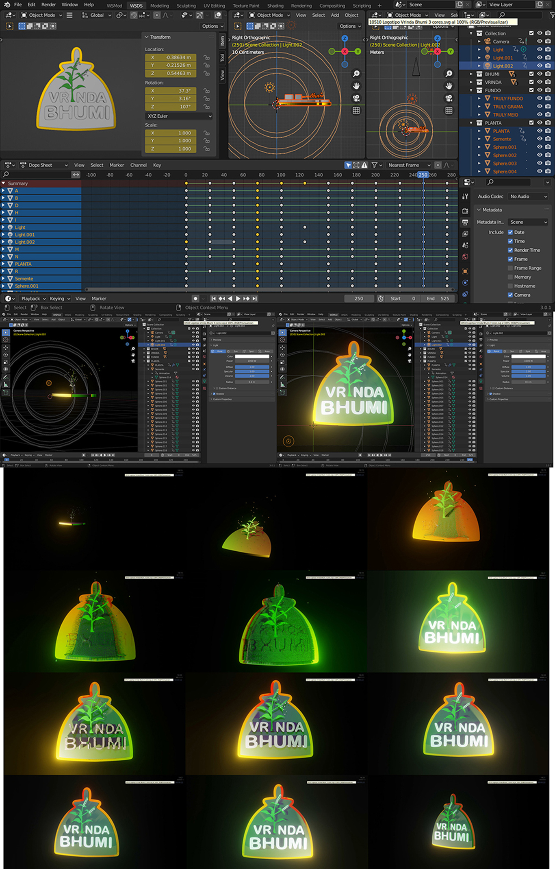Enable the Frame Range metadata checkbox
The image size is (555, 869).
coord(510,268)
